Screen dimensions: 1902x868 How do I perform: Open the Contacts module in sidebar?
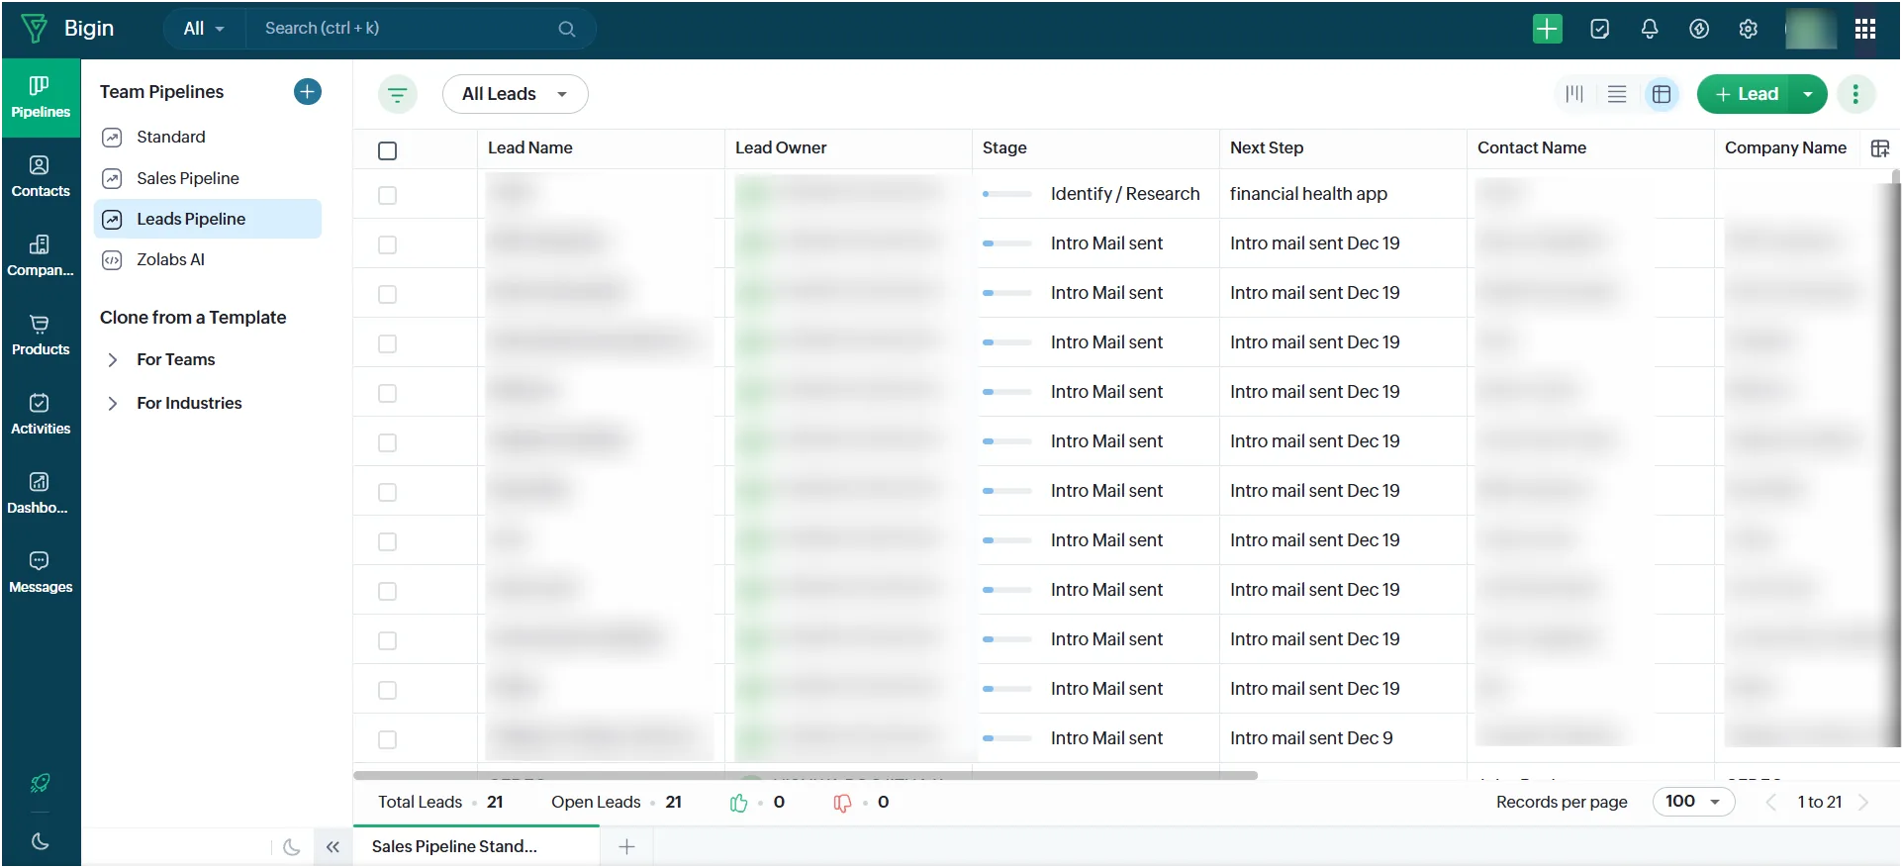41,177
